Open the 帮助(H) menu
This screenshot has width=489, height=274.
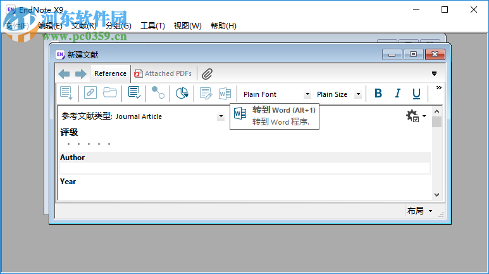[x=223, y=25]
